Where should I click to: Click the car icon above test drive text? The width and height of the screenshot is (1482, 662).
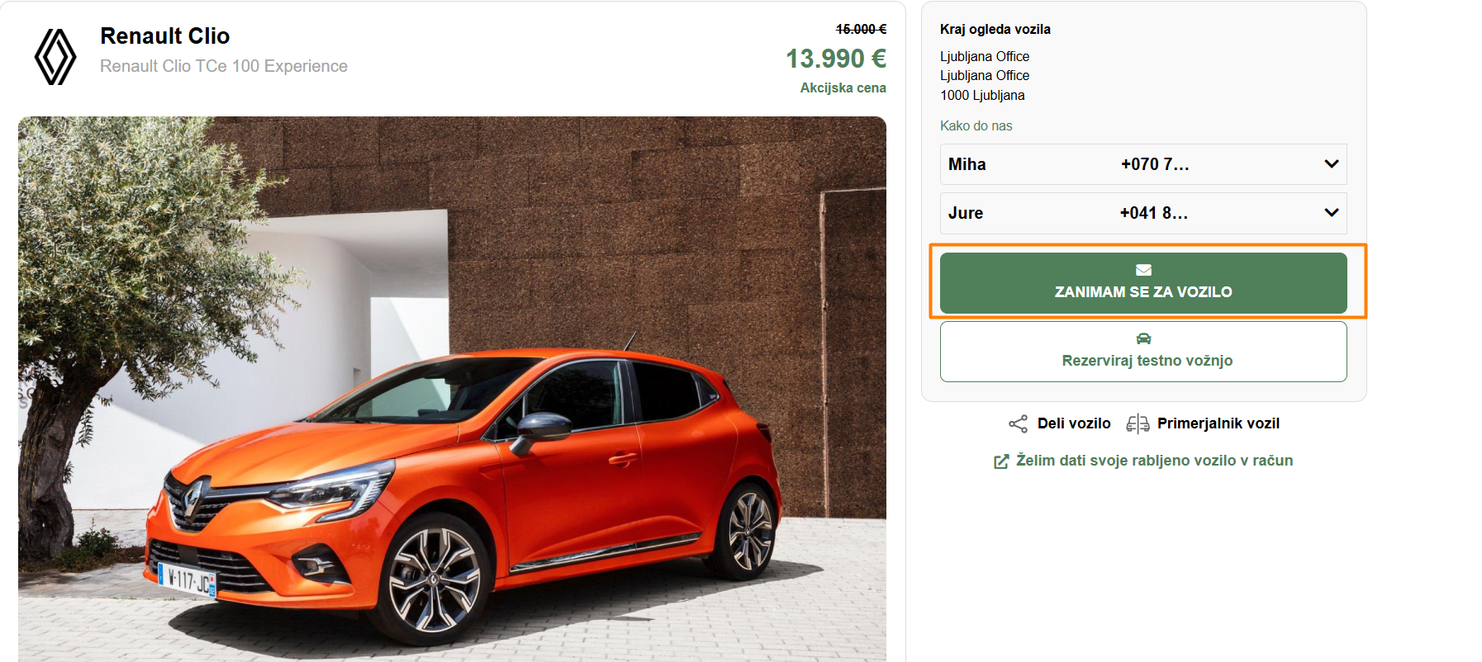(1143, 338)
